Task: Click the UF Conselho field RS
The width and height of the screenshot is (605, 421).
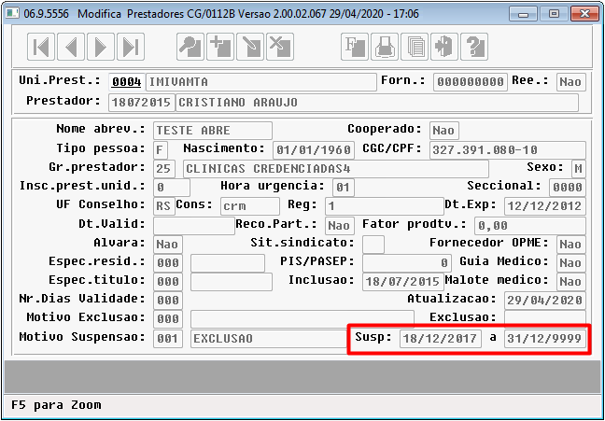Action: [x=164, y=206]
